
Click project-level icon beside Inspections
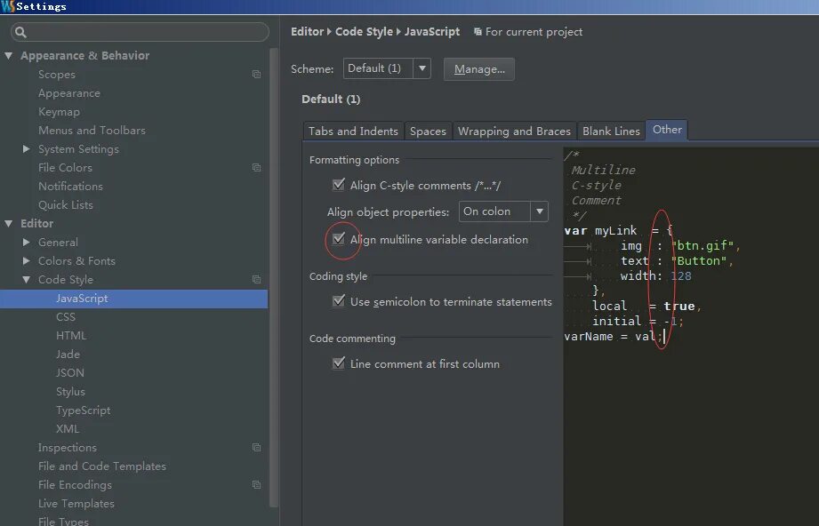click(256, 447)
